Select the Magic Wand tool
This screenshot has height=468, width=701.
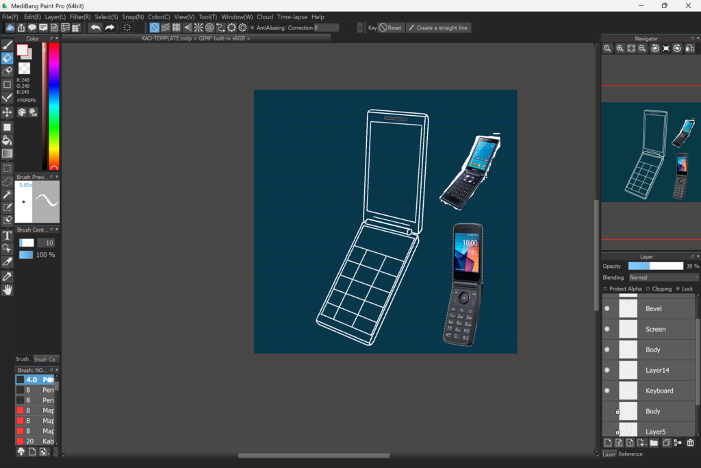click(7, 195)
